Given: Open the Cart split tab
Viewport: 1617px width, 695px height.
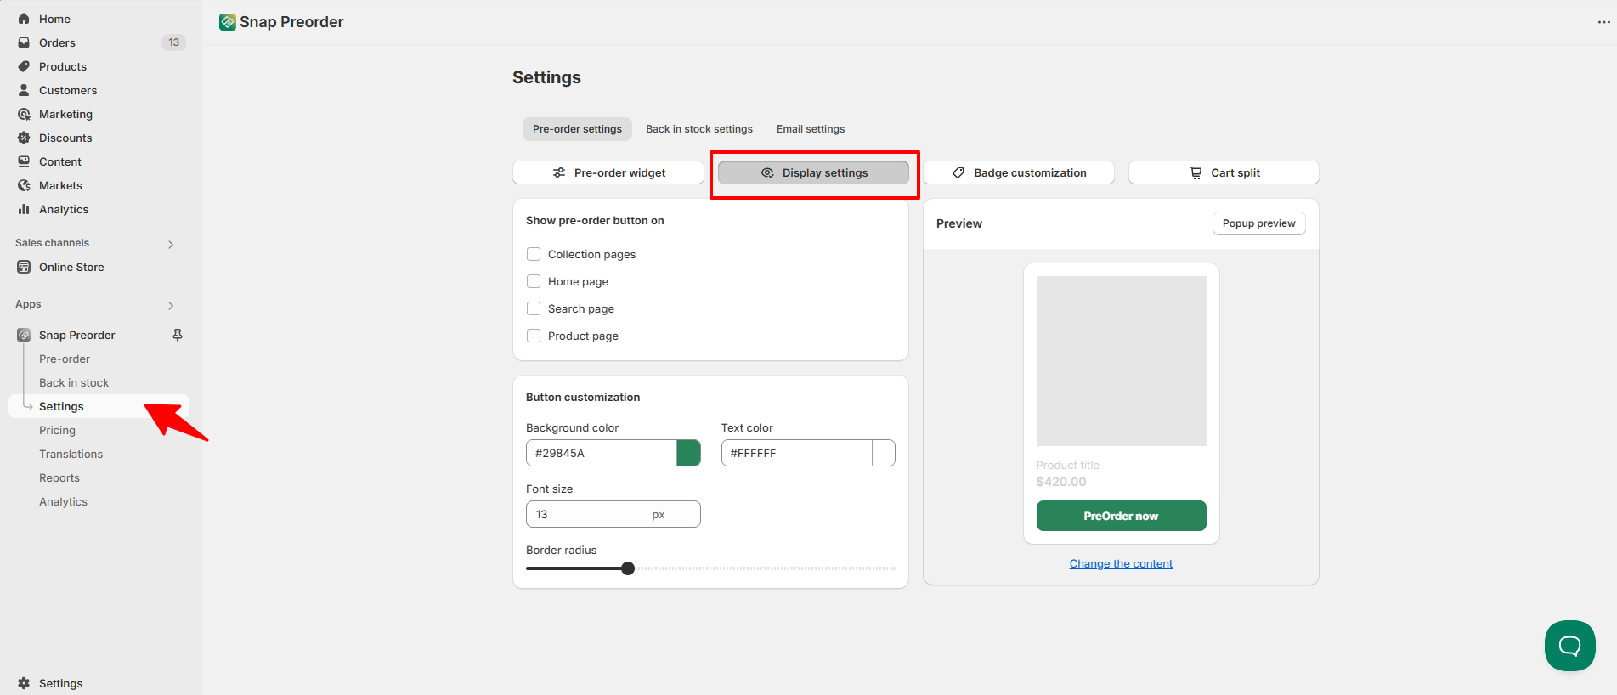Looking at the screenshot, I should (x=1224, y=172).
